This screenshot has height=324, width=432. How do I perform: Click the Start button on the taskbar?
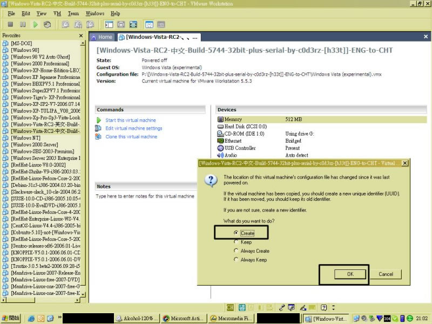11,318
